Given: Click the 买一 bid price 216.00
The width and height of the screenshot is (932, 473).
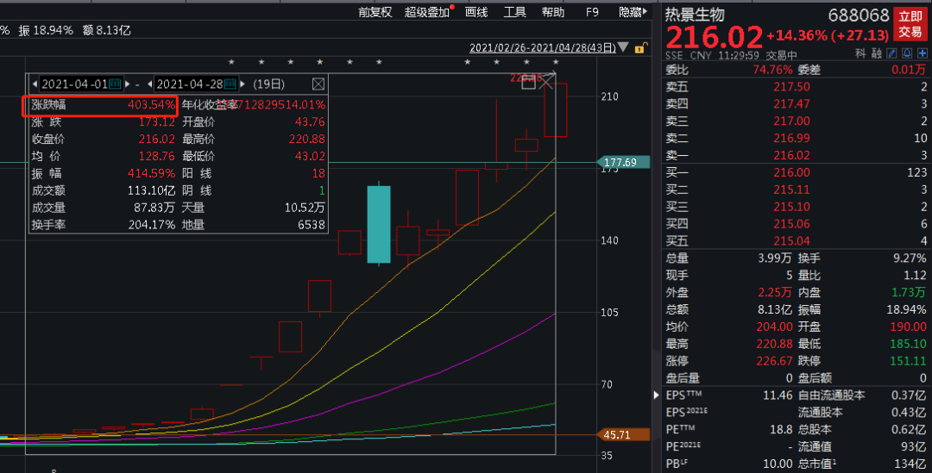Looking at the screenshot, I should [791, 172].
